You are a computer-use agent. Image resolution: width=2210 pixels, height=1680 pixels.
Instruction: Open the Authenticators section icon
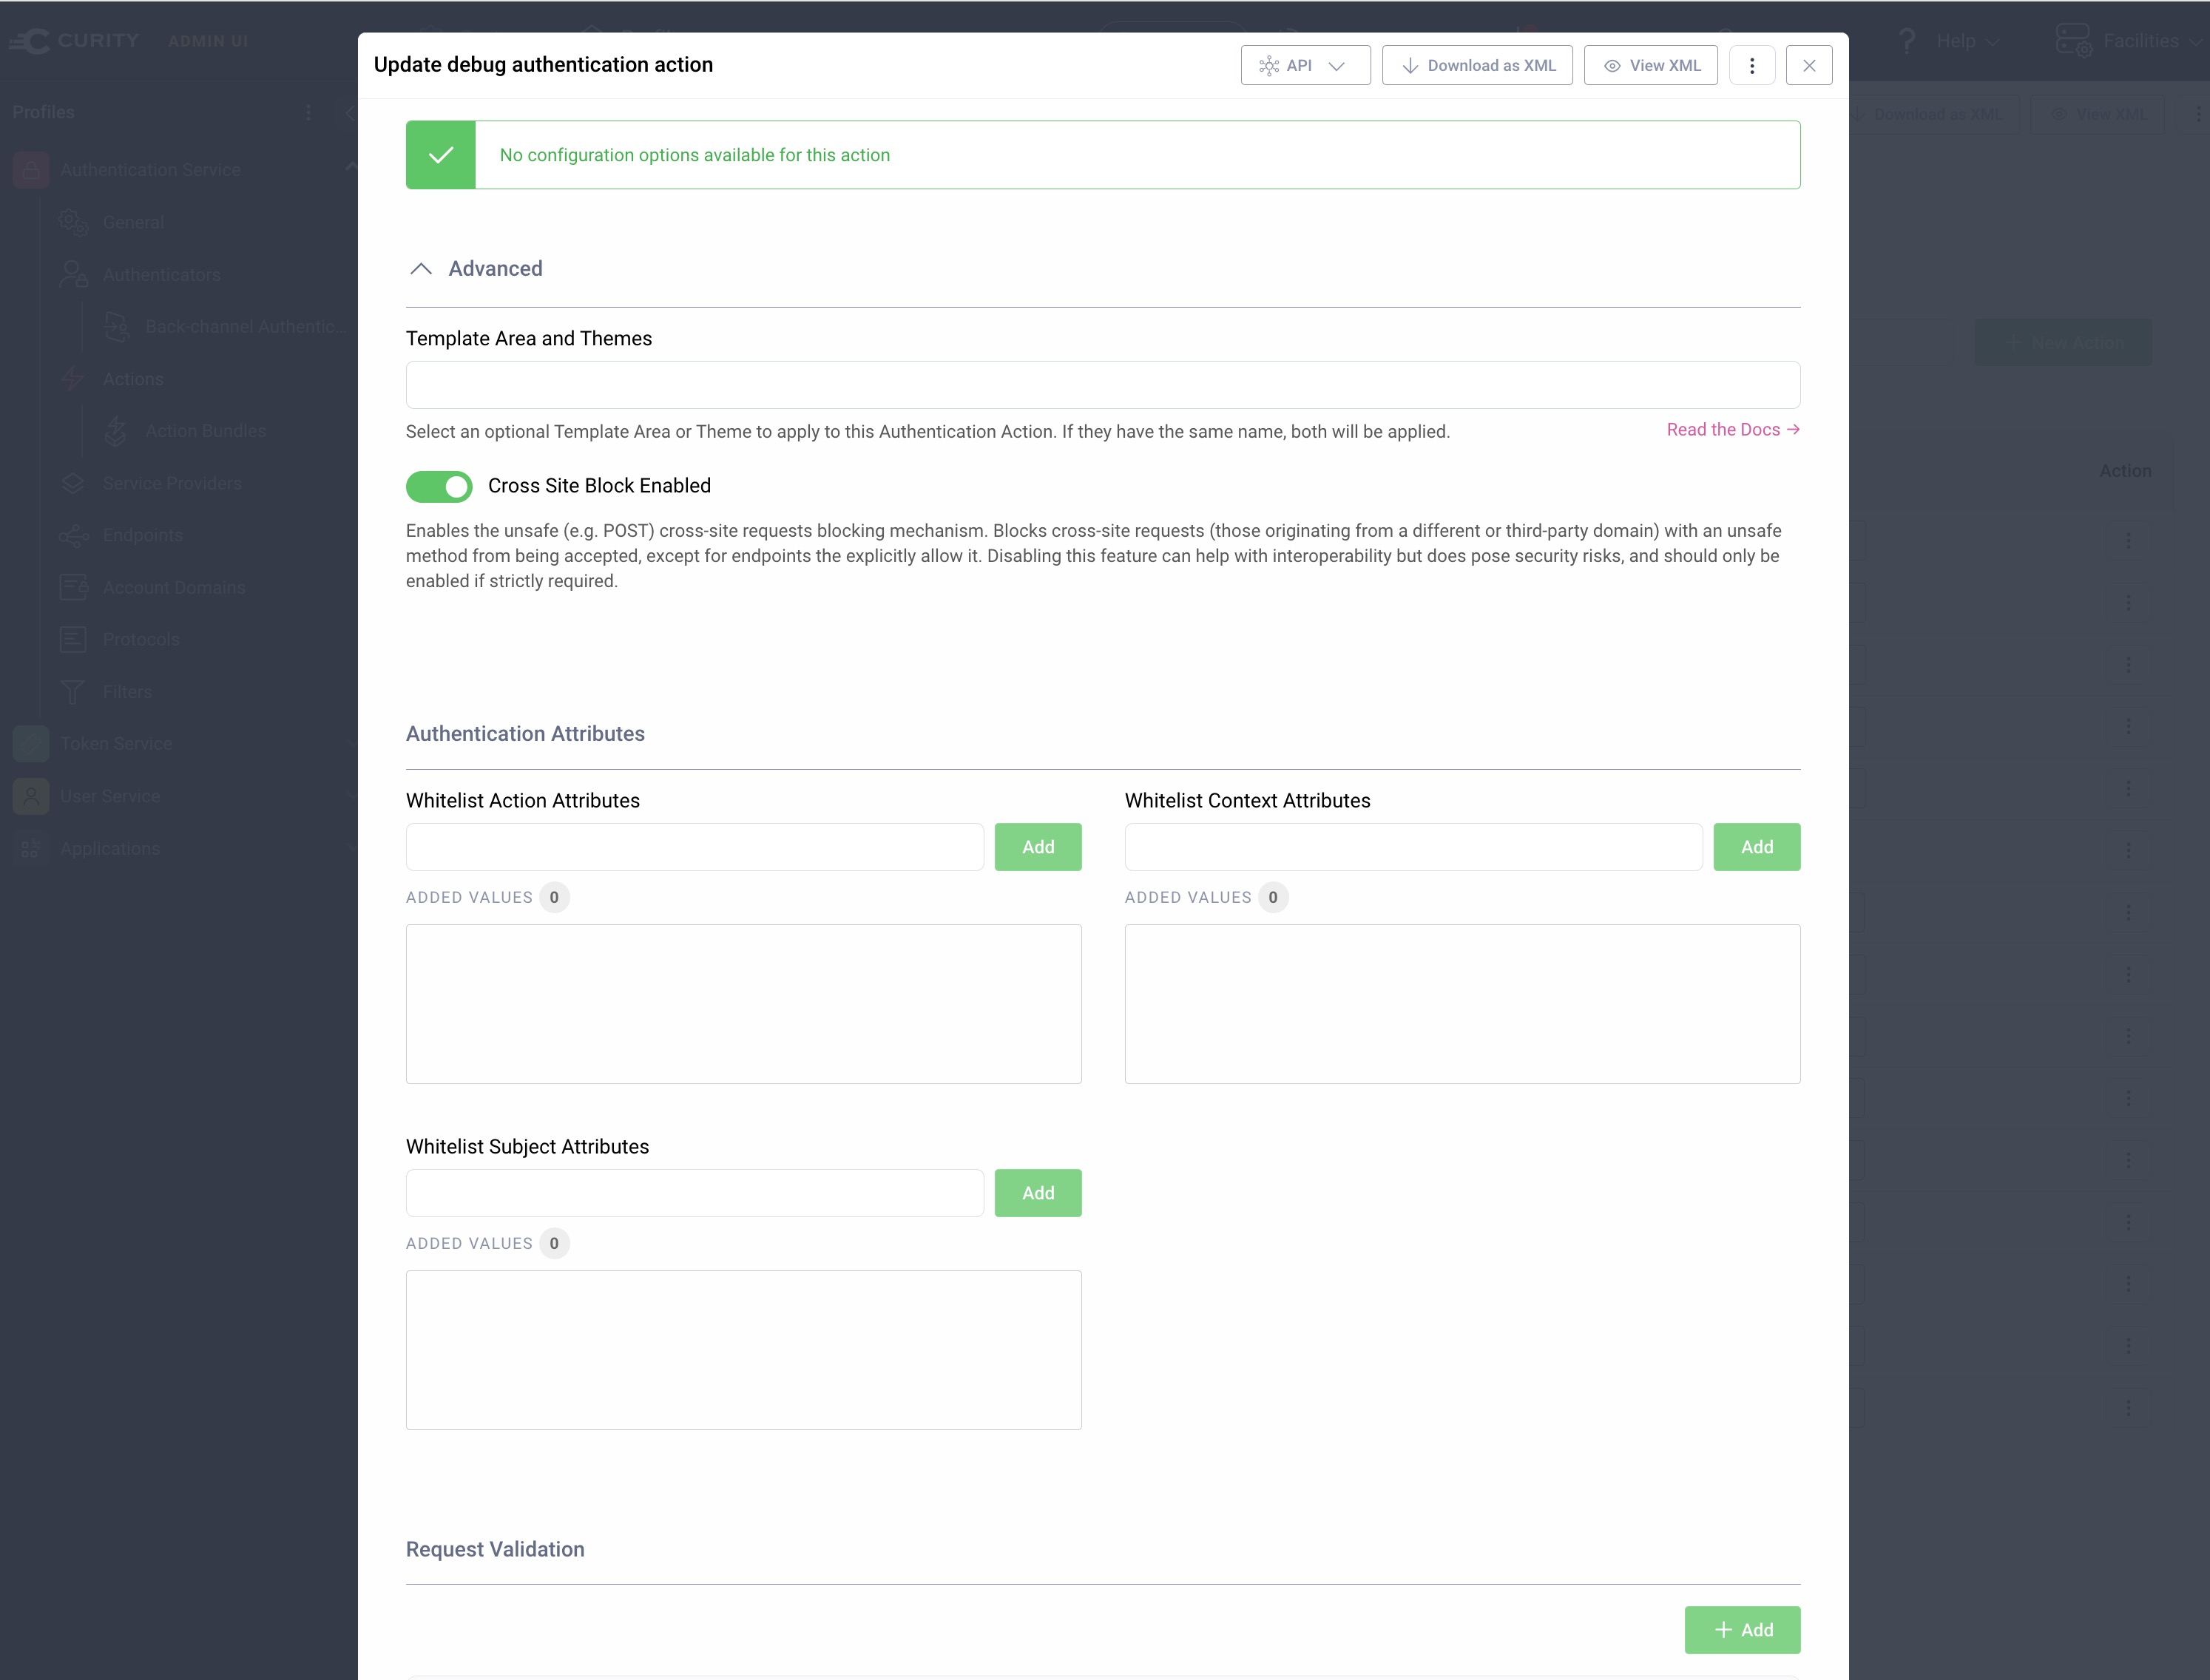coord(72,274)
